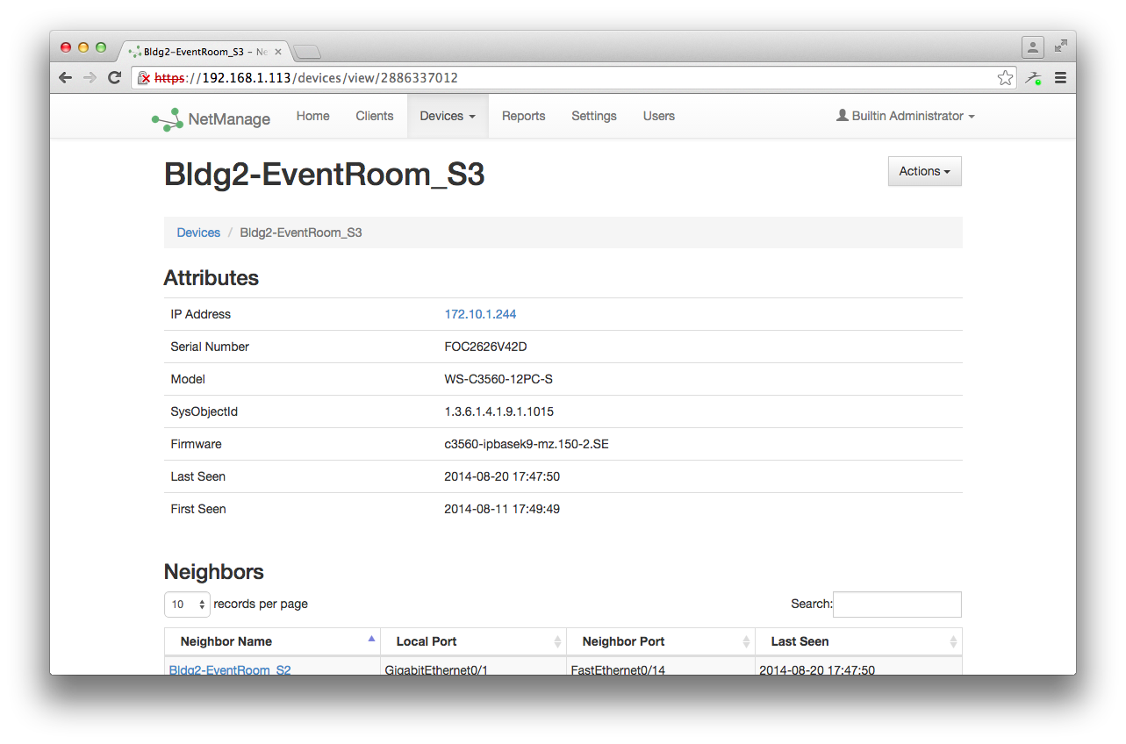The image size is (1126, 744).
Task: Open the Settings nav item
Action: [594, 116]
